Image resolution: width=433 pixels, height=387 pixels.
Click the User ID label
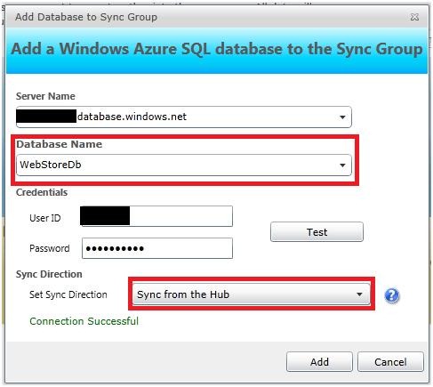pyautogui.click(x=45, y=218)
